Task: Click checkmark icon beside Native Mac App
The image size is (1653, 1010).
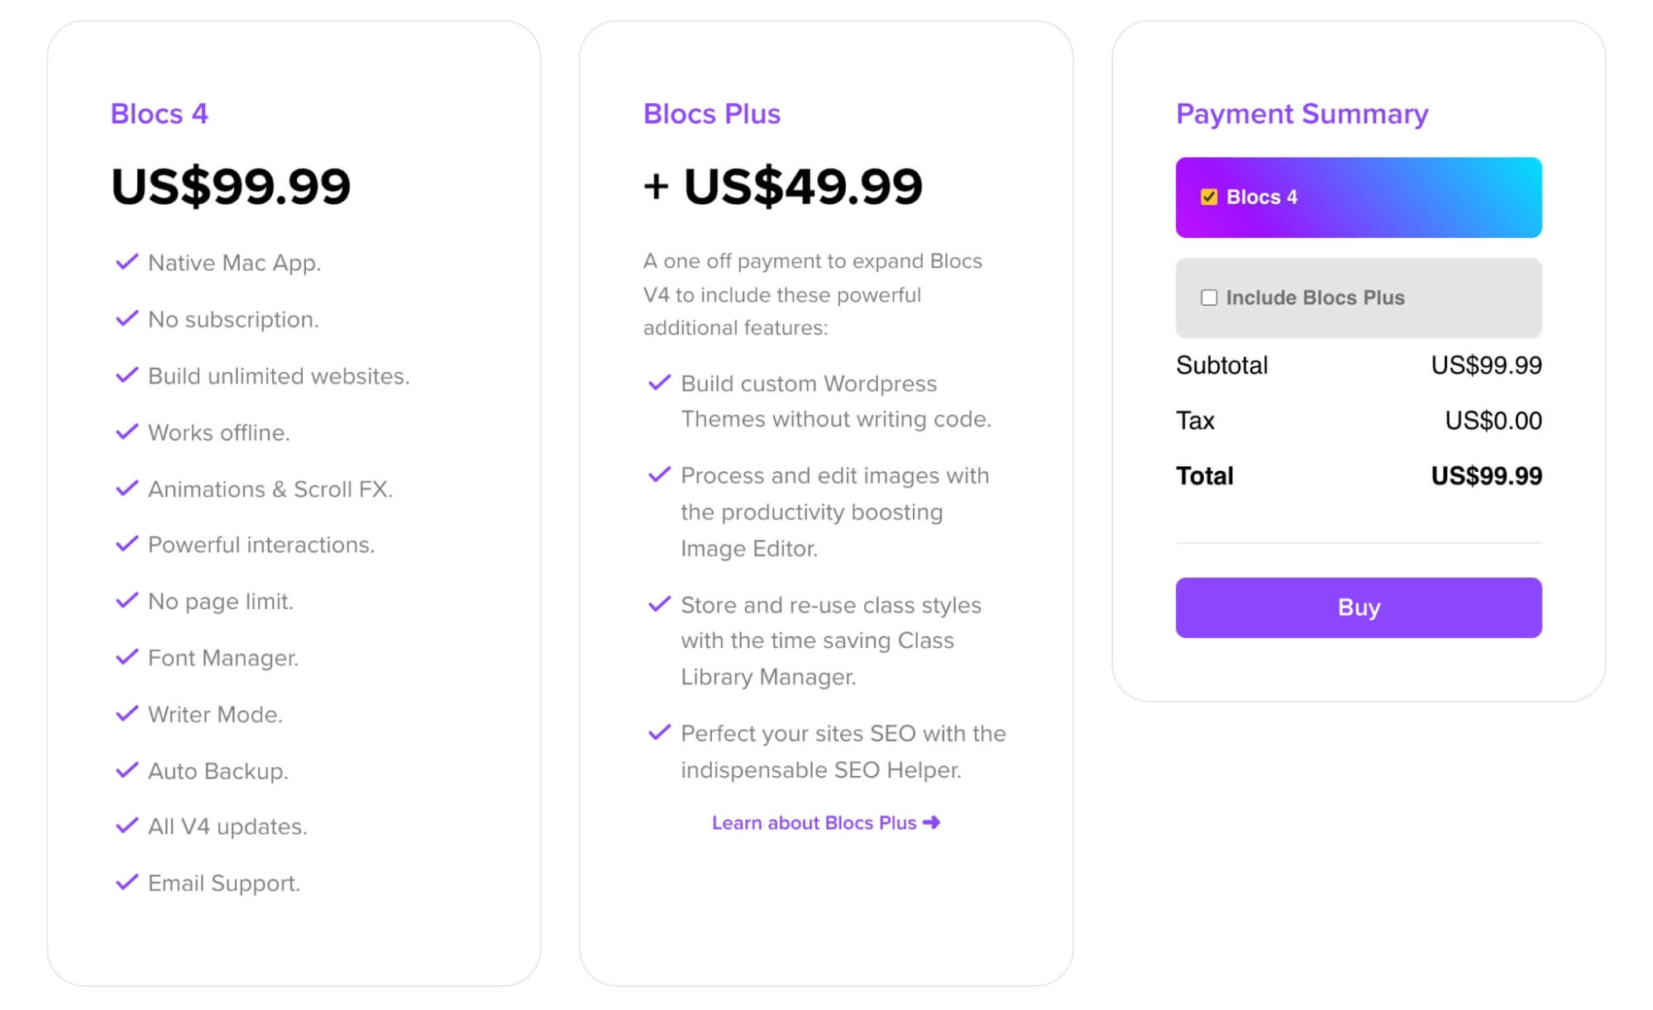Action: (x=127, y=262)
